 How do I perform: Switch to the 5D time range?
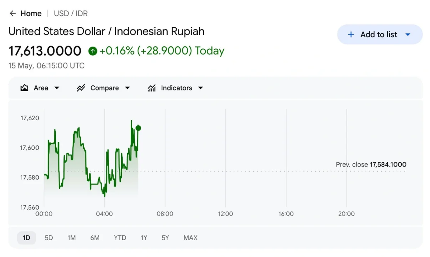49,238
